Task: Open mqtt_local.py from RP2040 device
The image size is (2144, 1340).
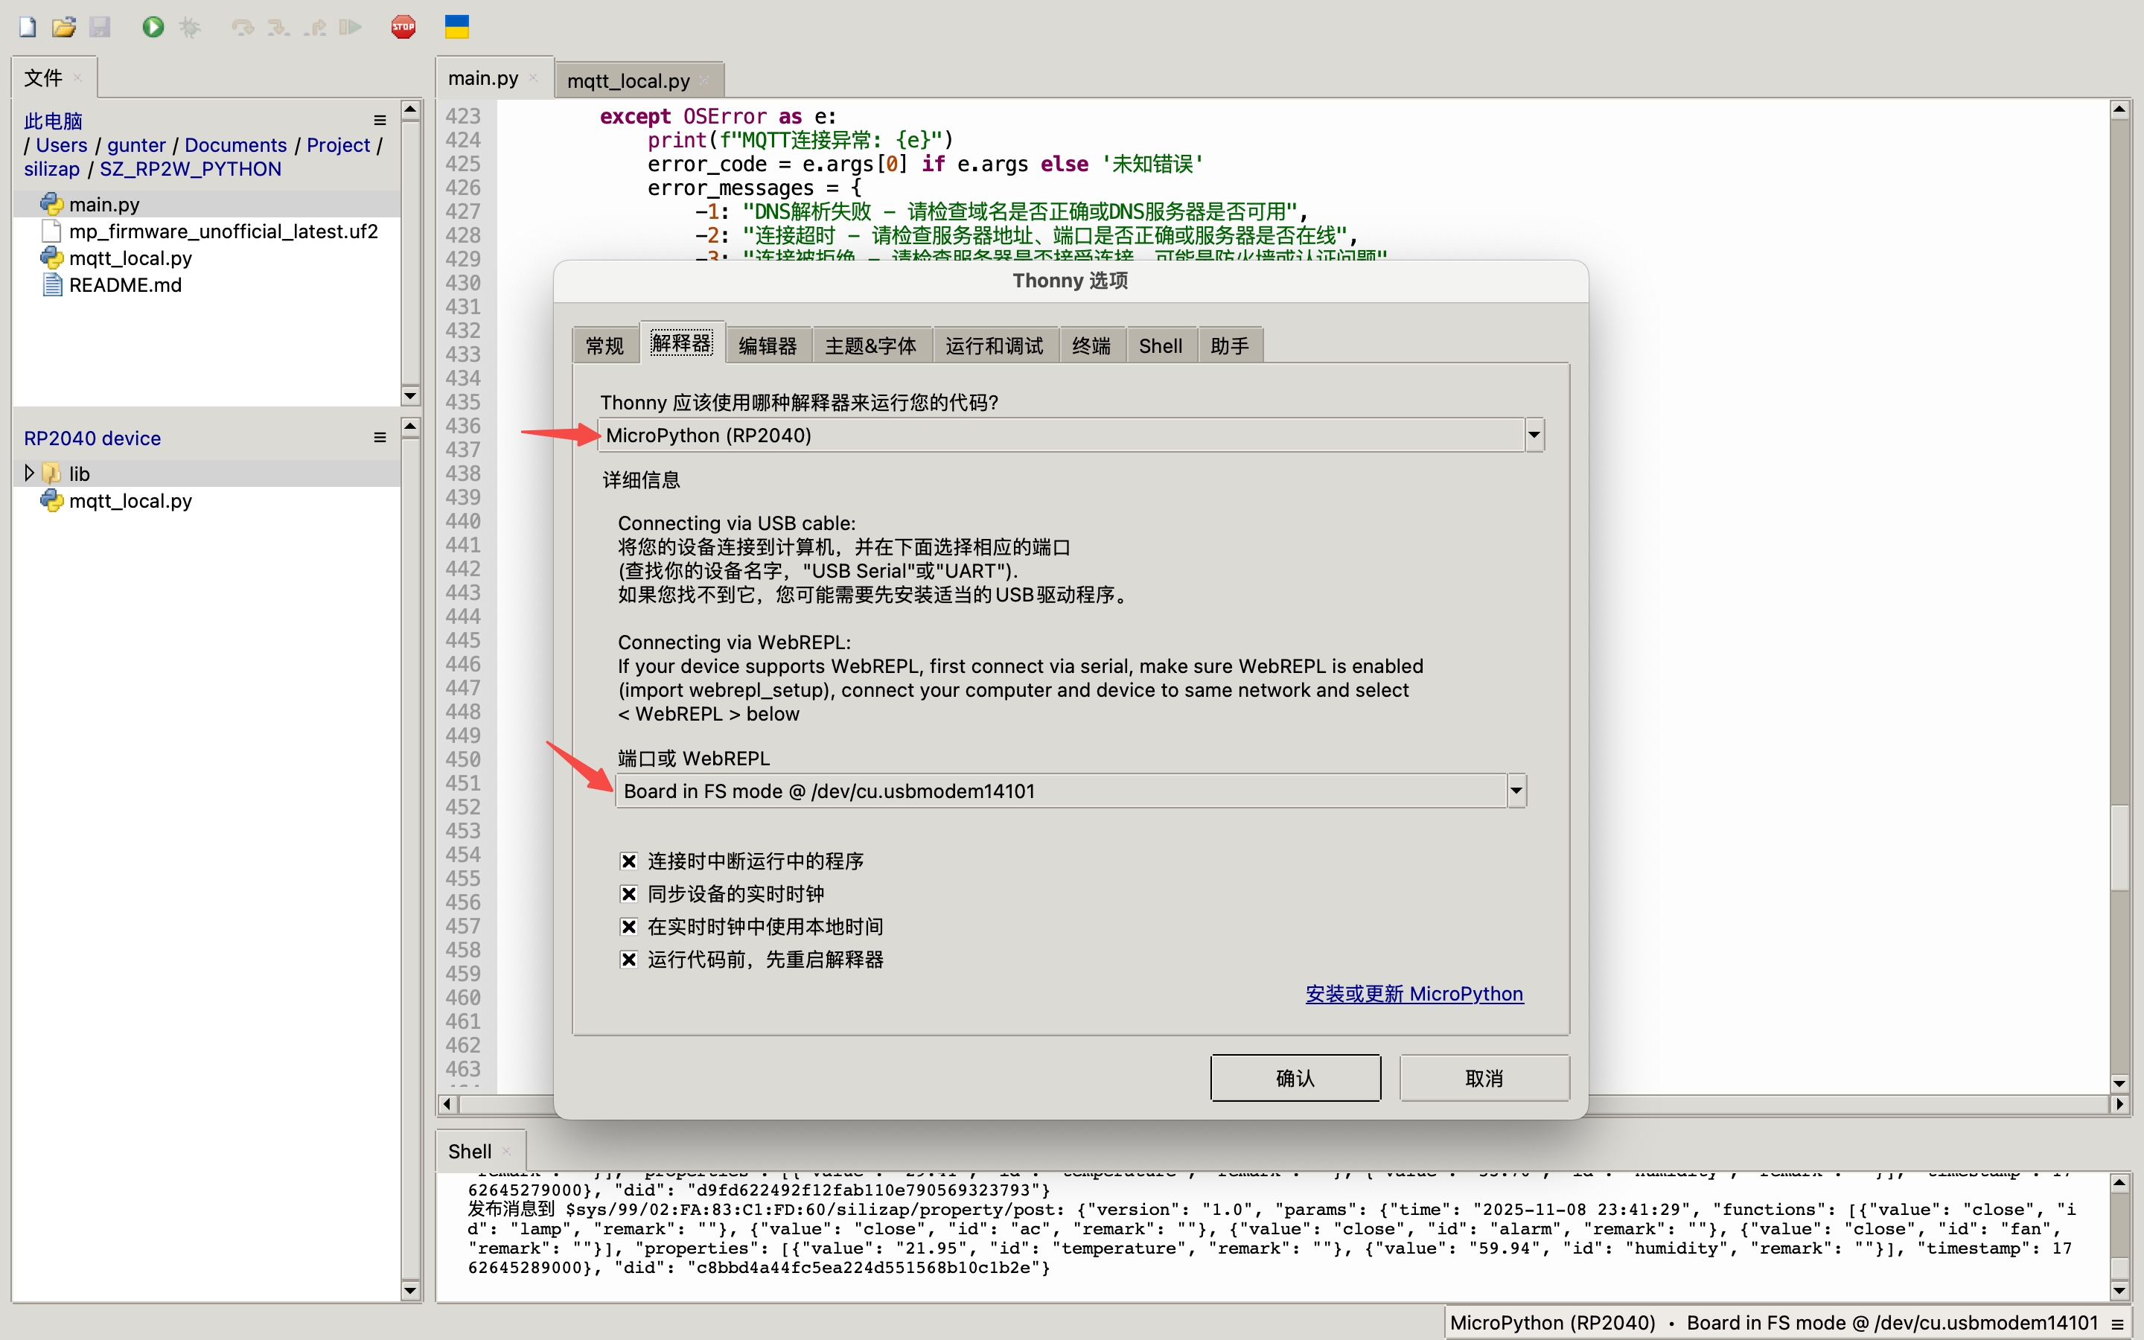Action: (x=130, y=501)
